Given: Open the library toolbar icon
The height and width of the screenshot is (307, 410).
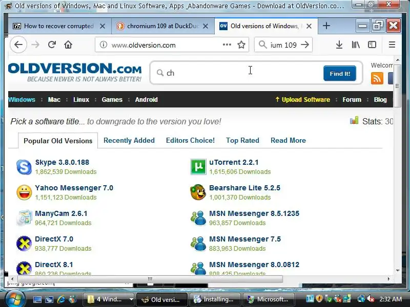Looking at the screenshot, I should 355,45.
